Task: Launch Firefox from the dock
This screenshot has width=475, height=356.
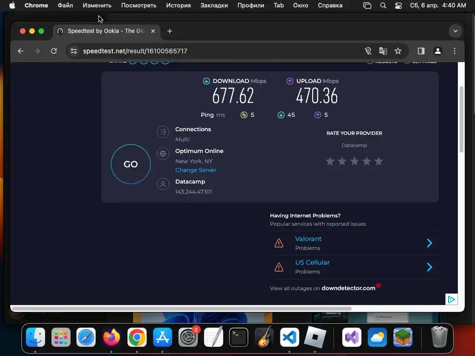Action: pos(111,337)
